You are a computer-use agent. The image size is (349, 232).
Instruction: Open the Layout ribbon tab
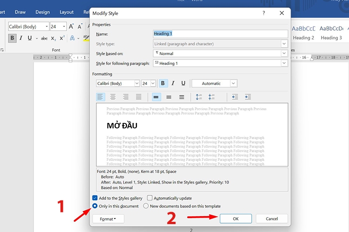tap(67, 12)
